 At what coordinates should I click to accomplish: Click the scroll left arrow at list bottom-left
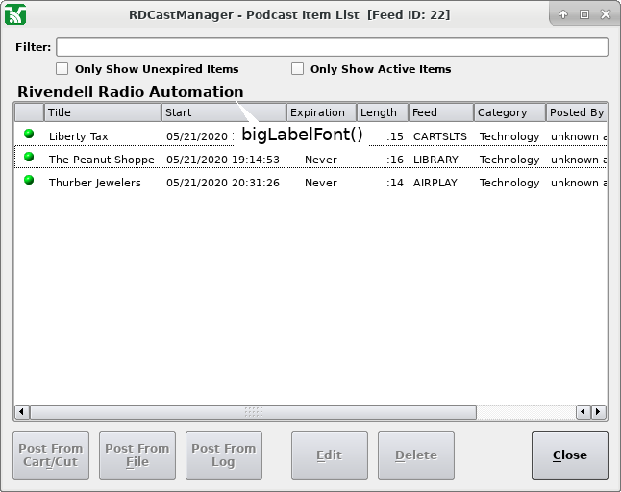click(21, 412)
